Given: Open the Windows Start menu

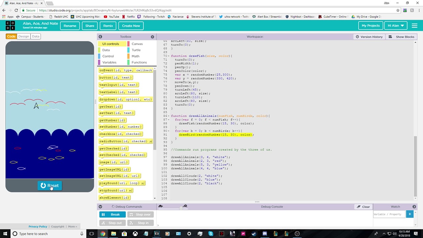Looking at the screenshot, I should (x=5, y=234).
